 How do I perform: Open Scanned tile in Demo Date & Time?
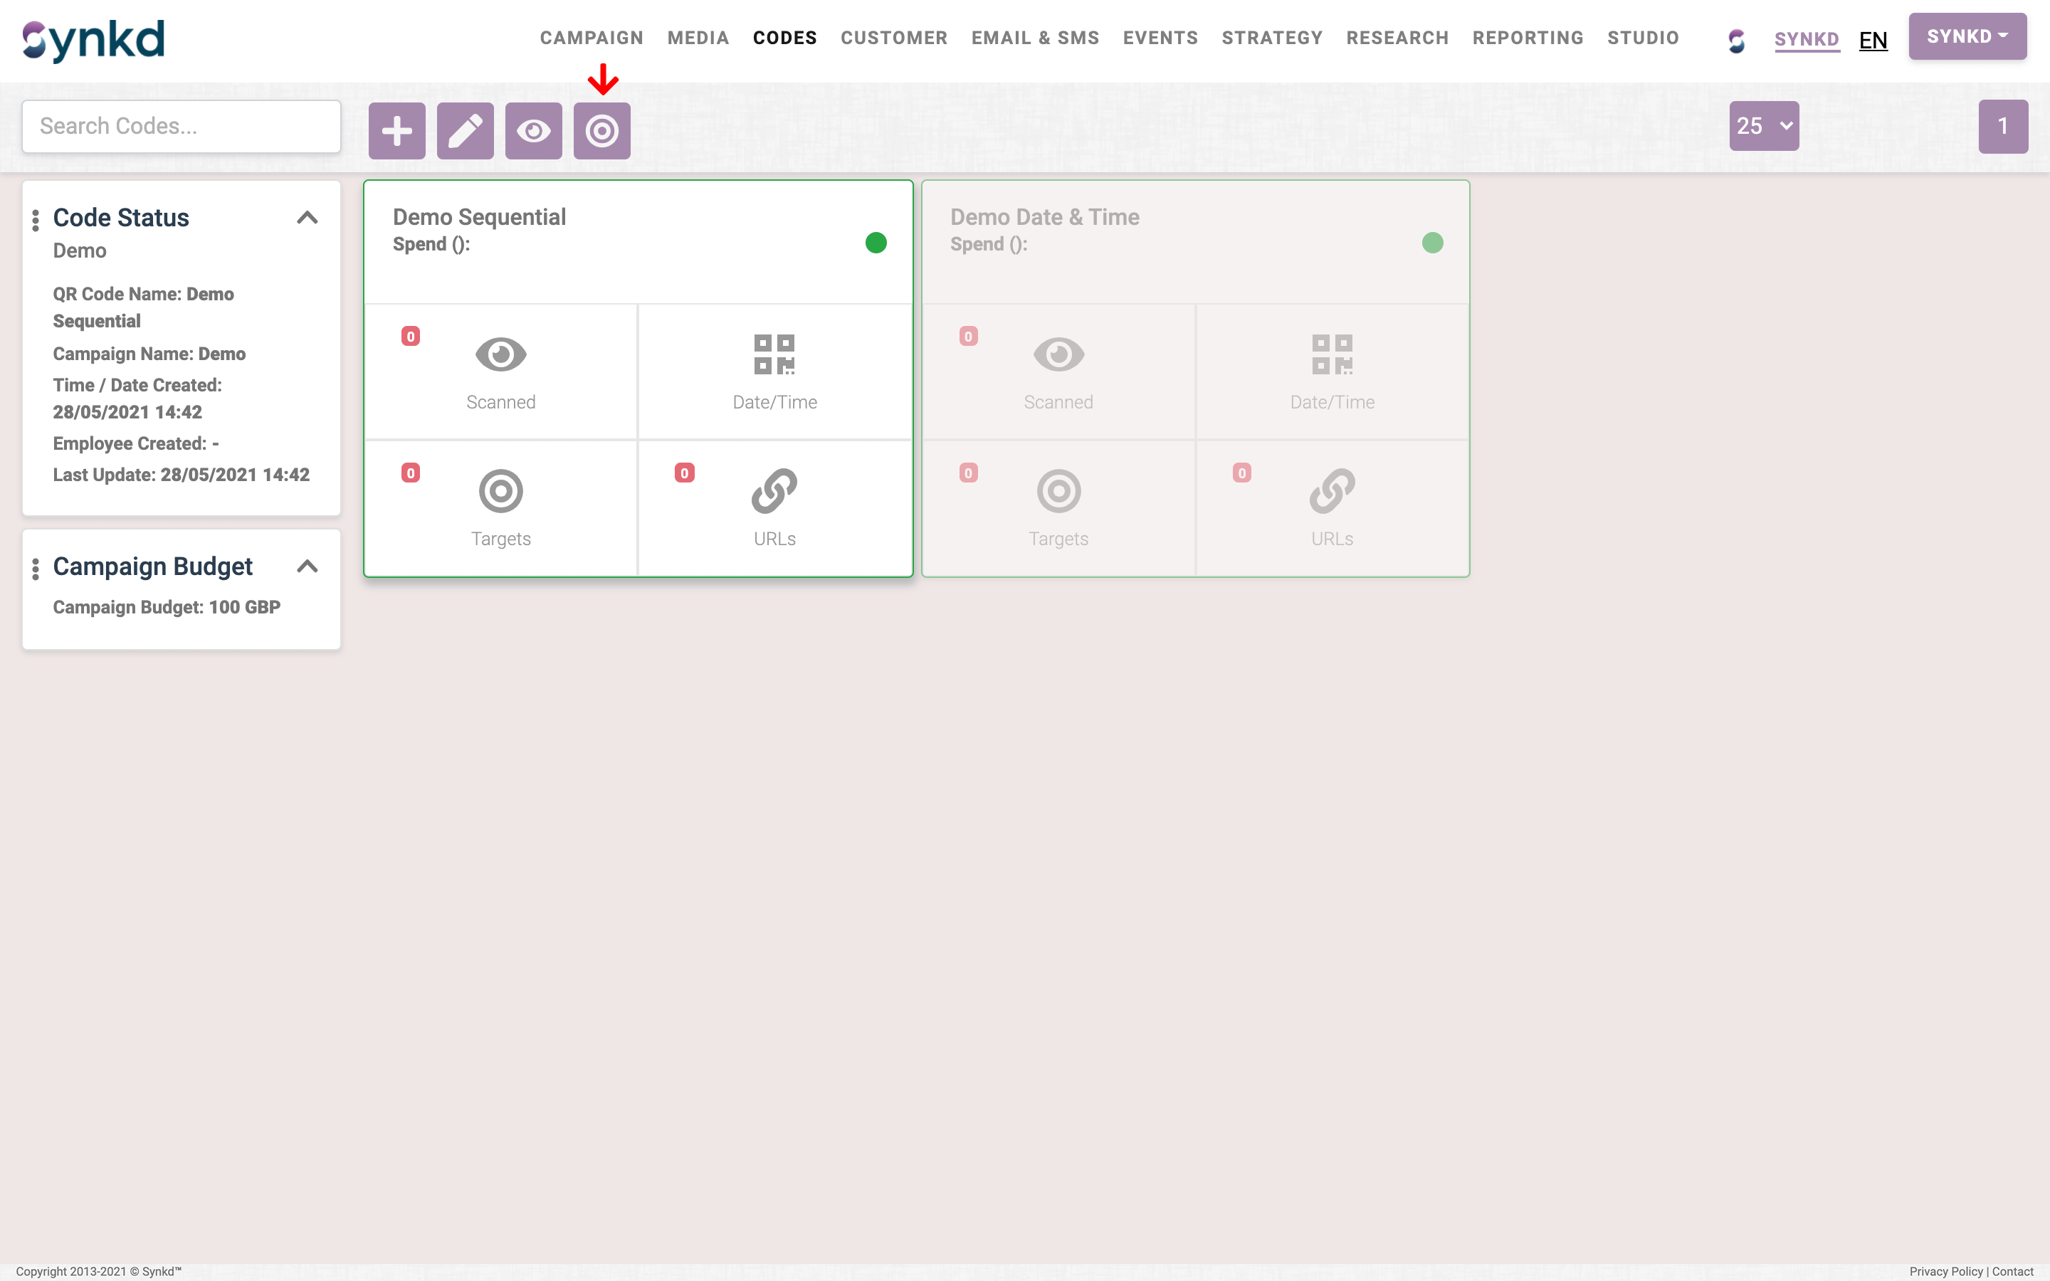point(1058,371)
